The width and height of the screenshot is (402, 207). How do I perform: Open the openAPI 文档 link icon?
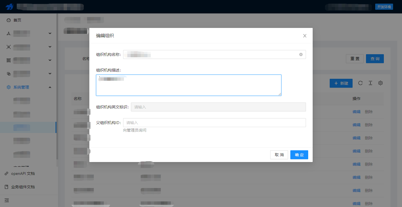(7, 173)
